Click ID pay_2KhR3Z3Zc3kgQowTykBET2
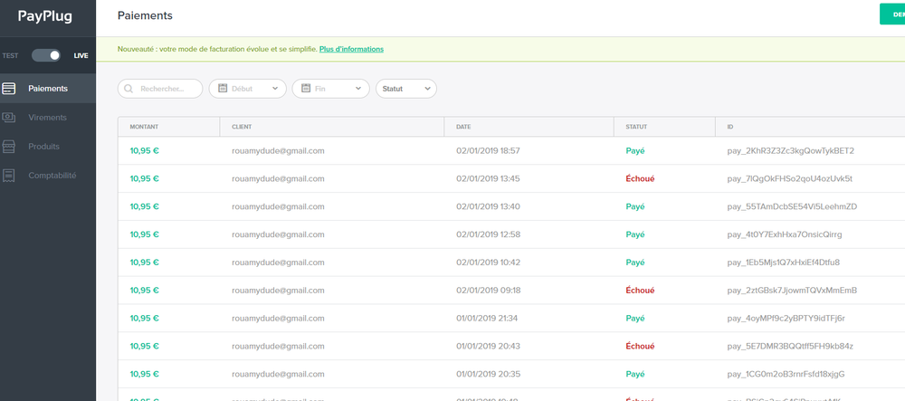 click(790, 150)
